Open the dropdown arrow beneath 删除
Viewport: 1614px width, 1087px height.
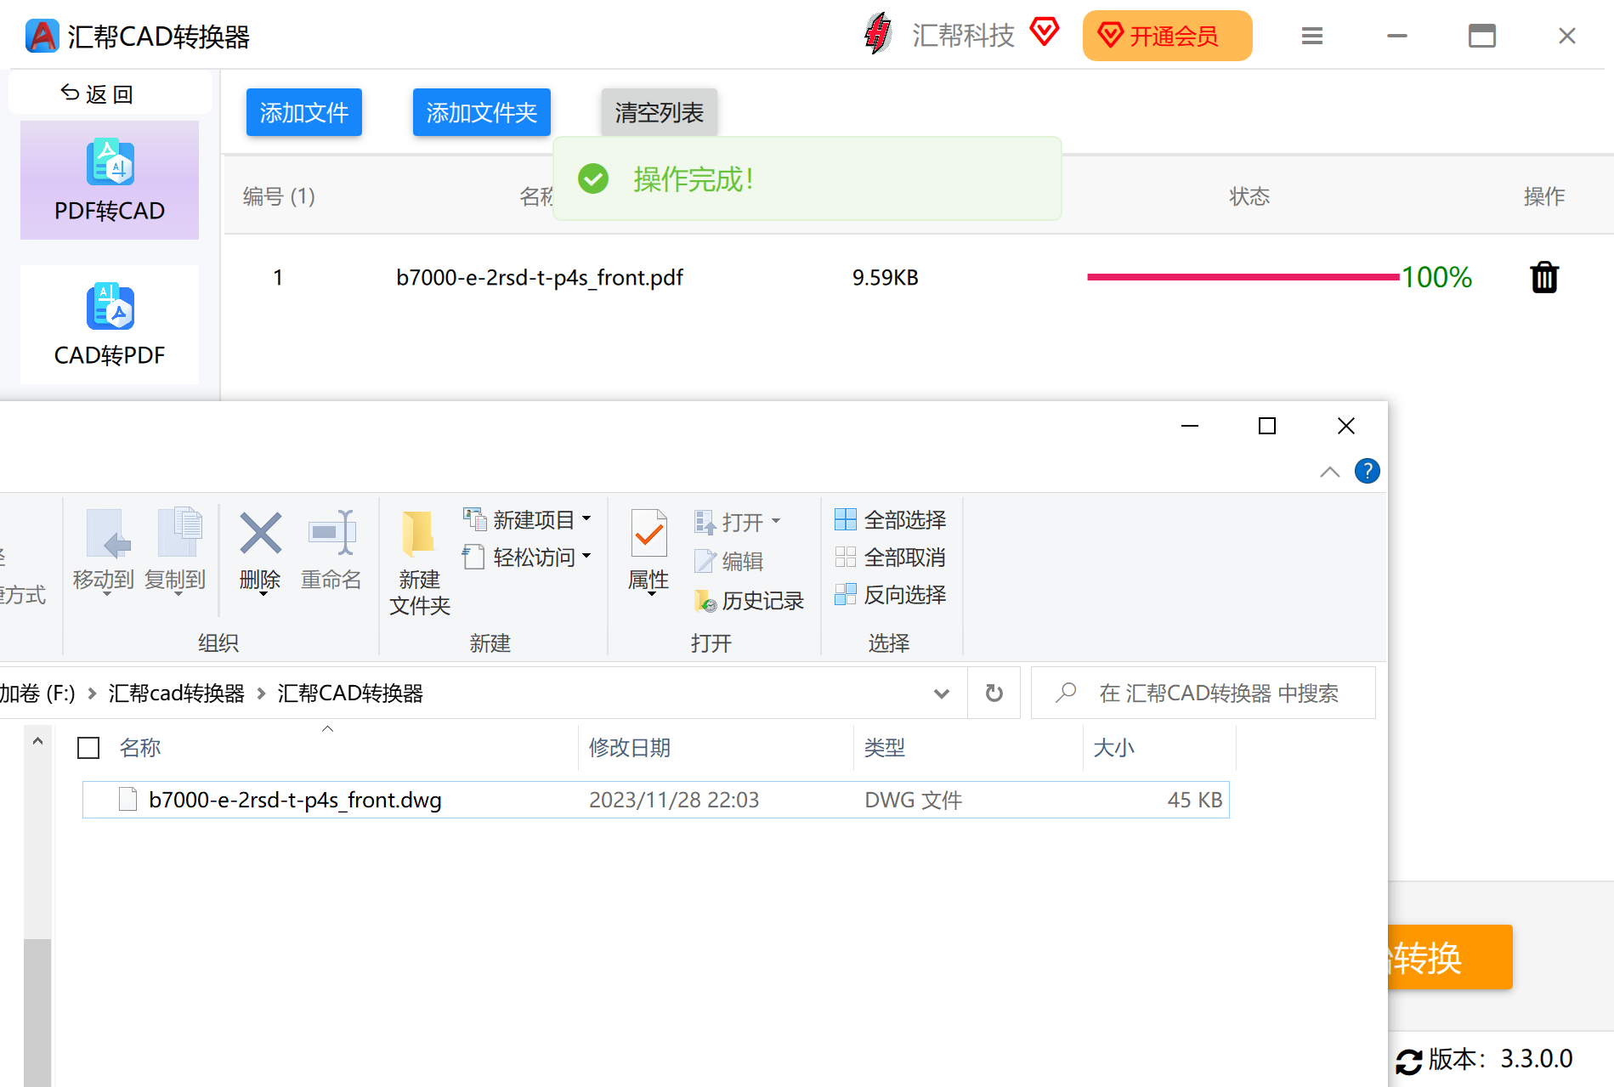pyautogui.click(x=263, y=595)
